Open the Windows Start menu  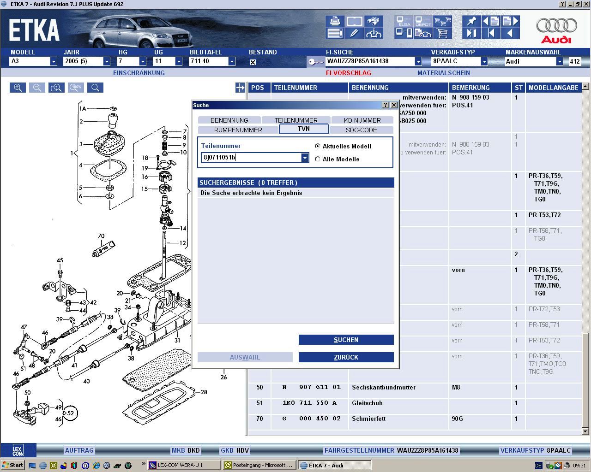click(12, 465)
